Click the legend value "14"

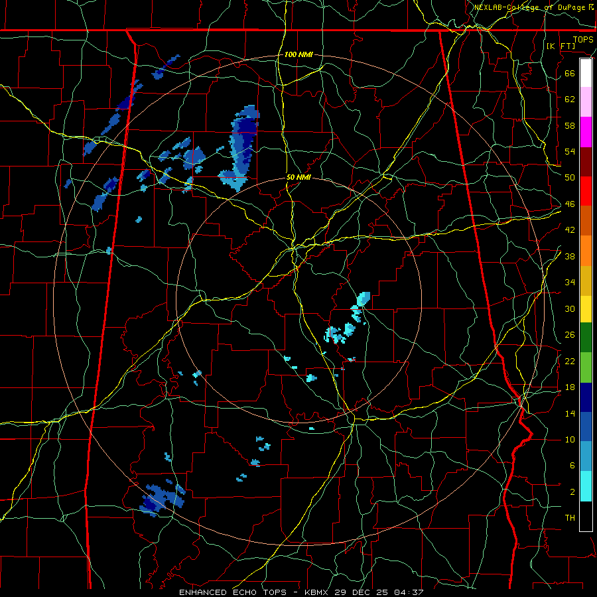click(570, 413)
